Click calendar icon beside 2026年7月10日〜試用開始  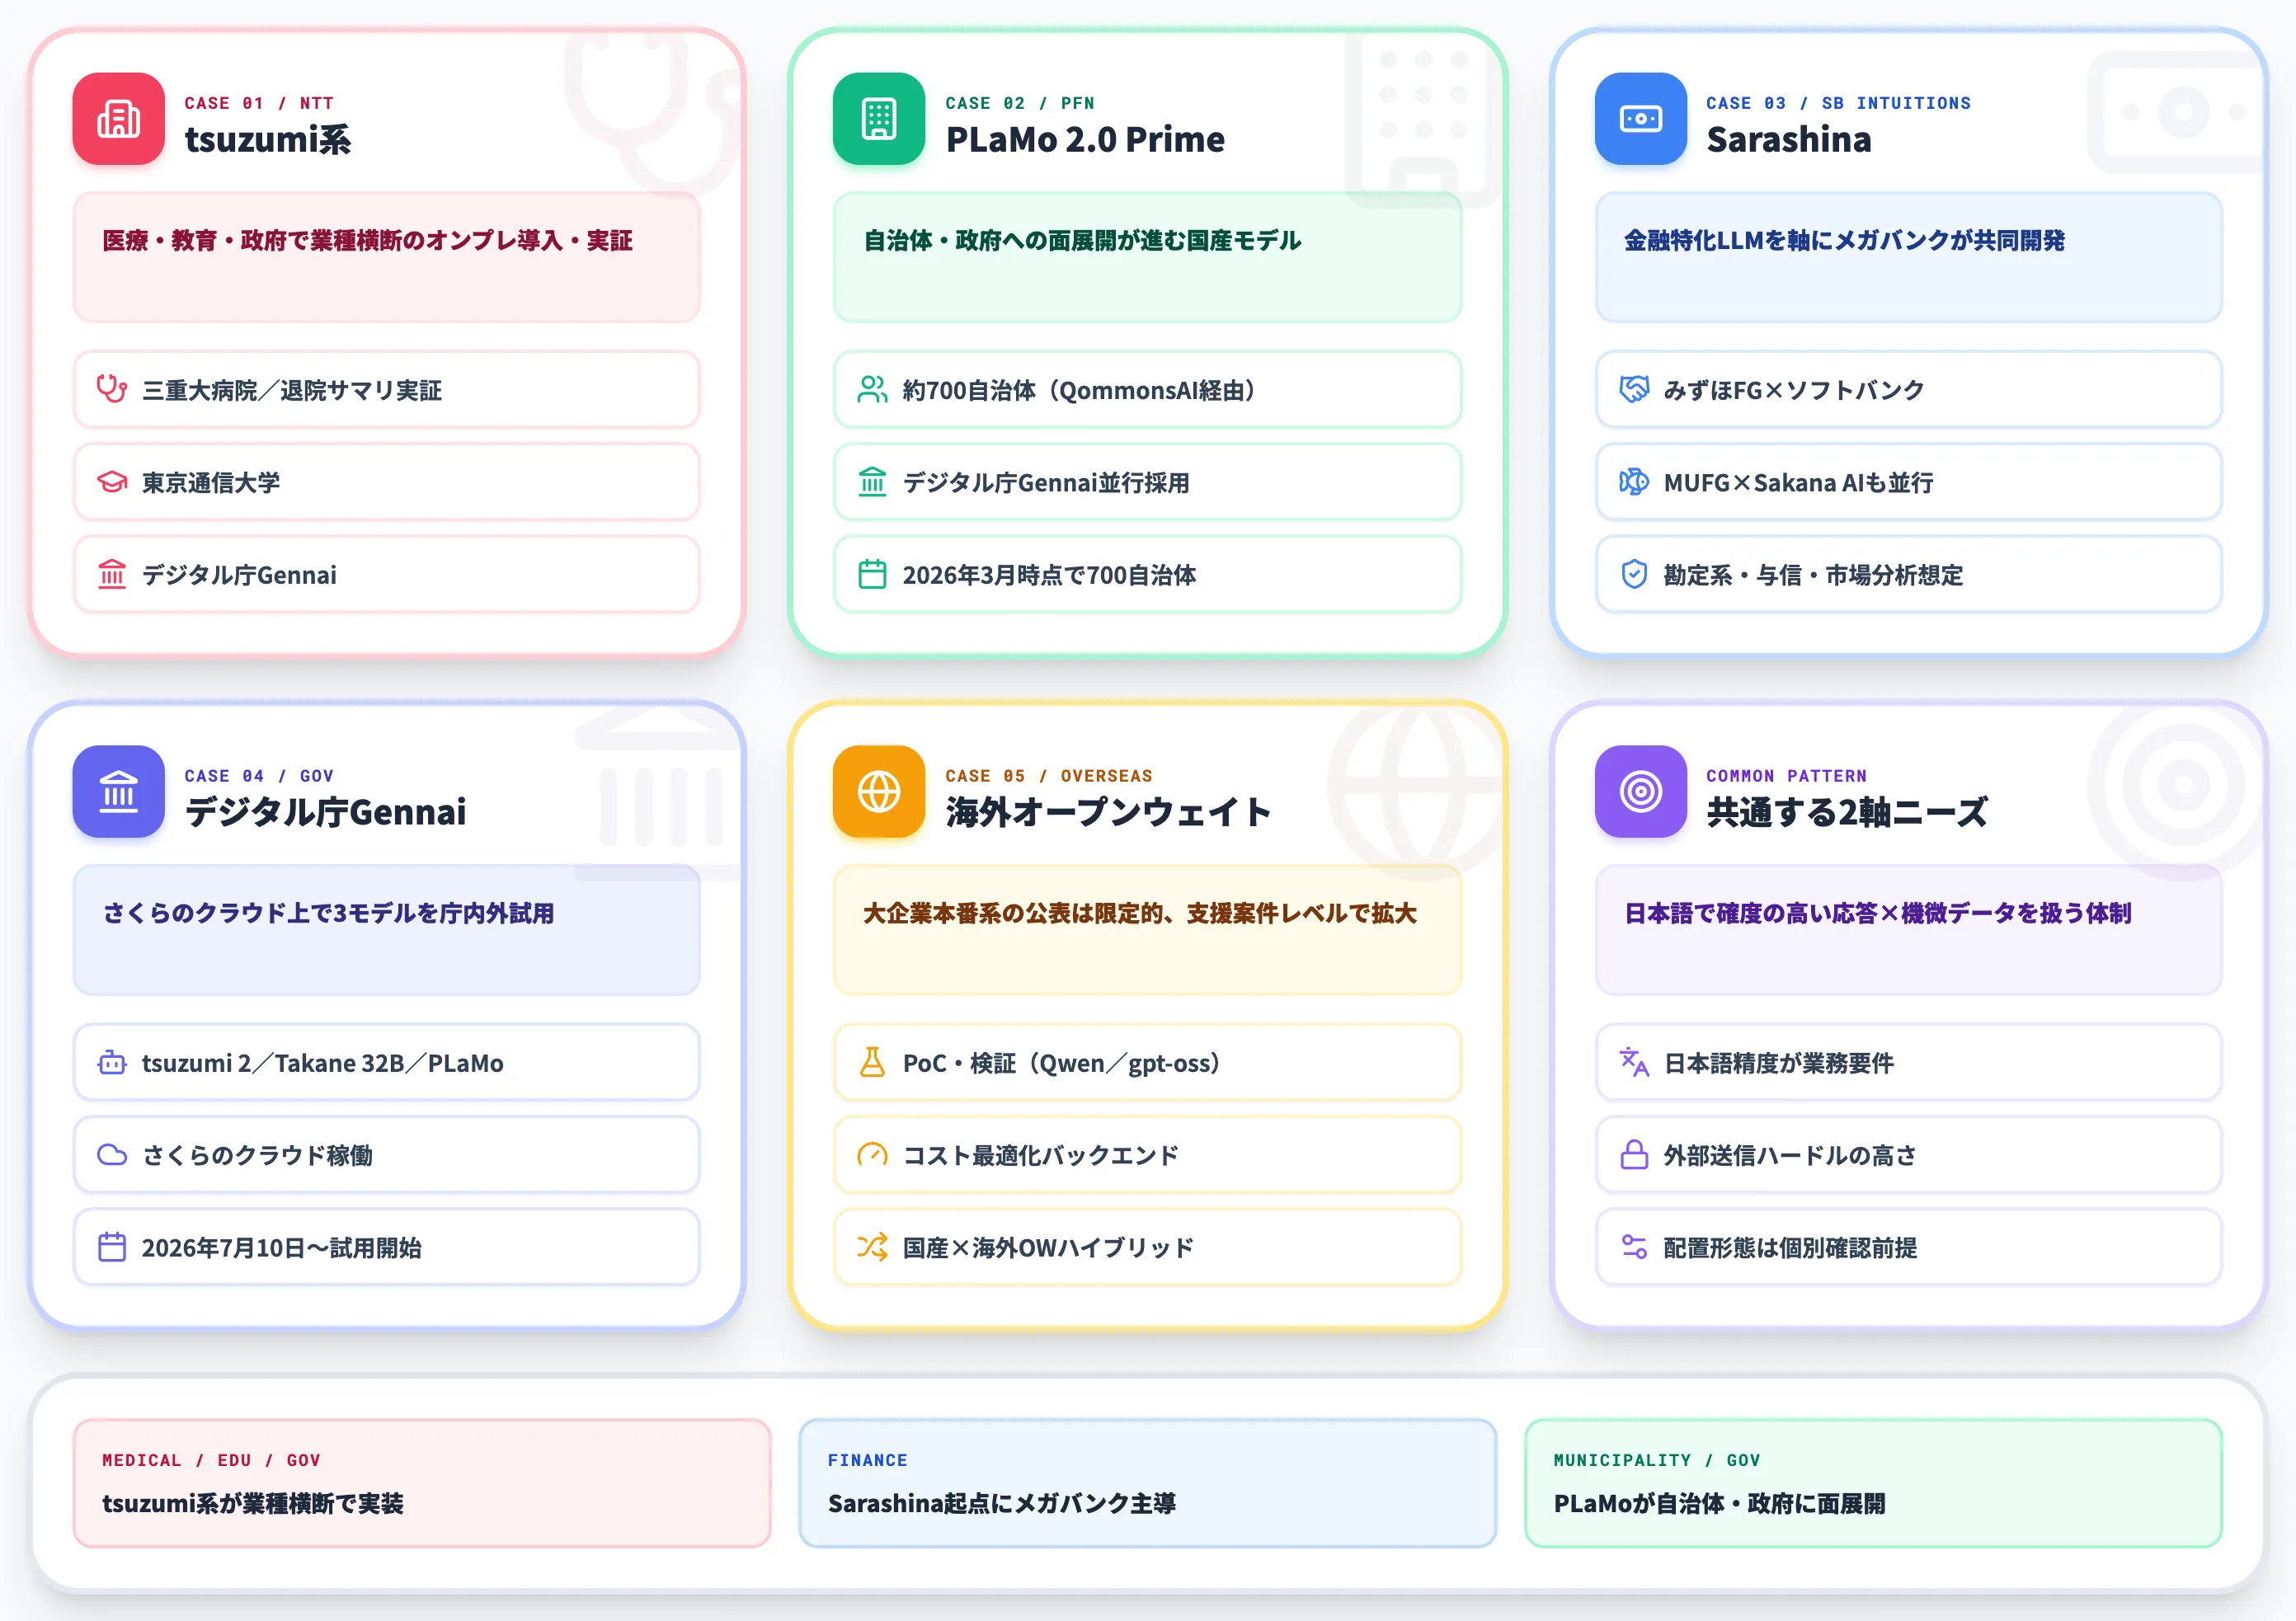click(112, 1247)
